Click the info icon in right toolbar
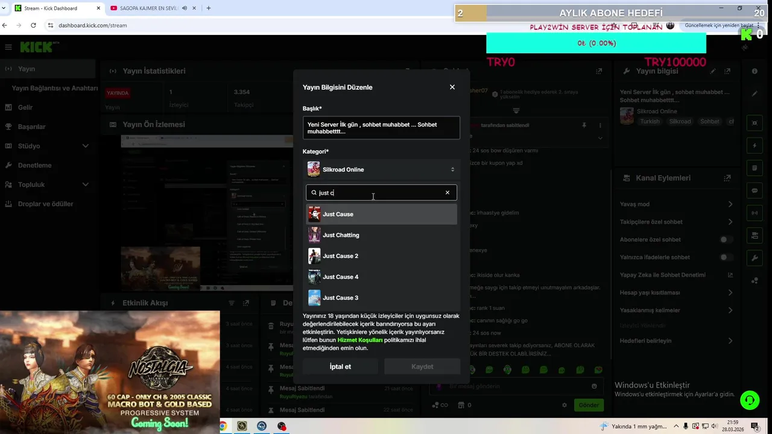 point(755,71)
